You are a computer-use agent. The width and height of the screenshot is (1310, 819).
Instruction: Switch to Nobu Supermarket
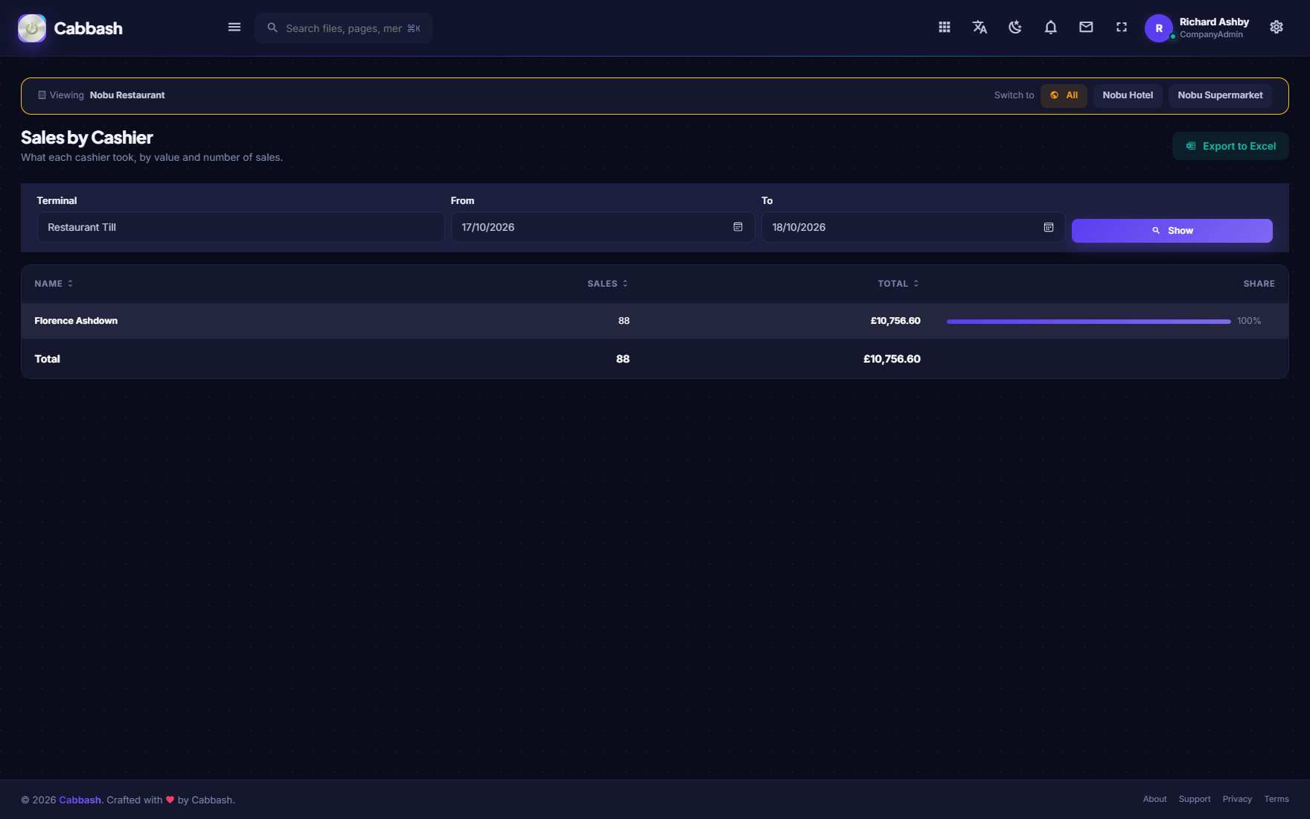(x=1220, y=95)
